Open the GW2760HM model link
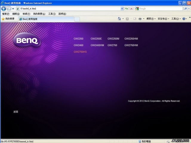The width and height of the screenshot is (191, 143). tap(131, 45)
